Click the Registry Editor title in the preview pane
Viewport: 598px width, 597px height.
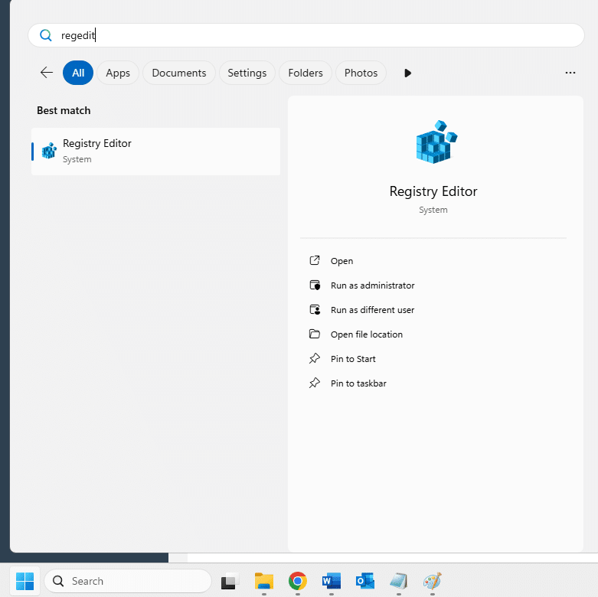[433, 191]
